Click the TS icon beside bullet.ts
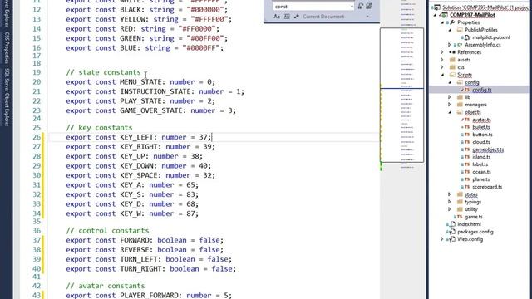This screenshot has height=299, width=532. click(467, 127)
